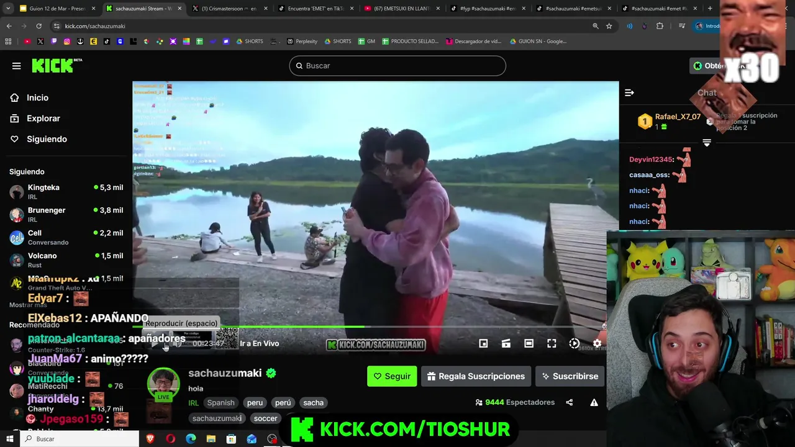Image resolution: width=795 pixels, height=447 pixels.
Task: Click the IRL category link
Action: coord(193,403)
